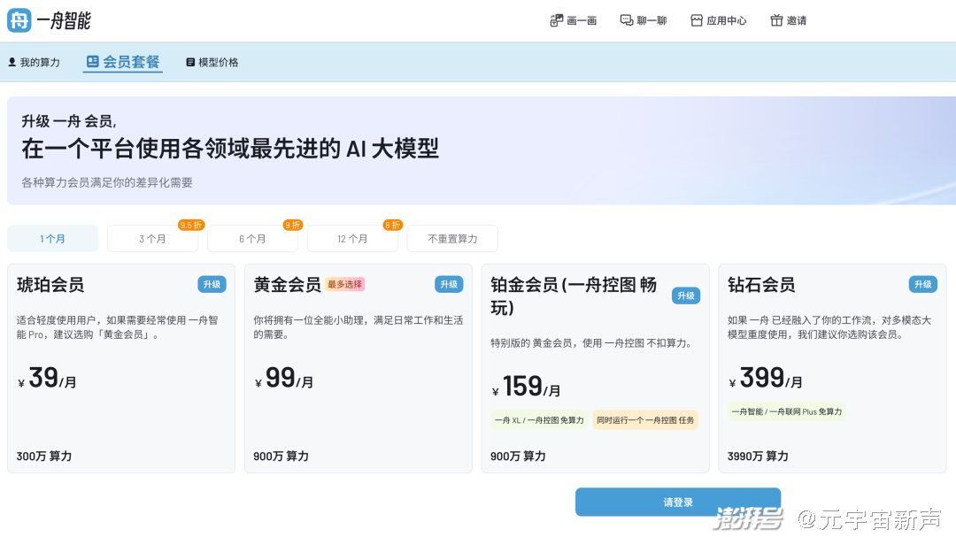Click the 会员套餐 tab
Screen dimensions: 956x537
tap(122, 62)
